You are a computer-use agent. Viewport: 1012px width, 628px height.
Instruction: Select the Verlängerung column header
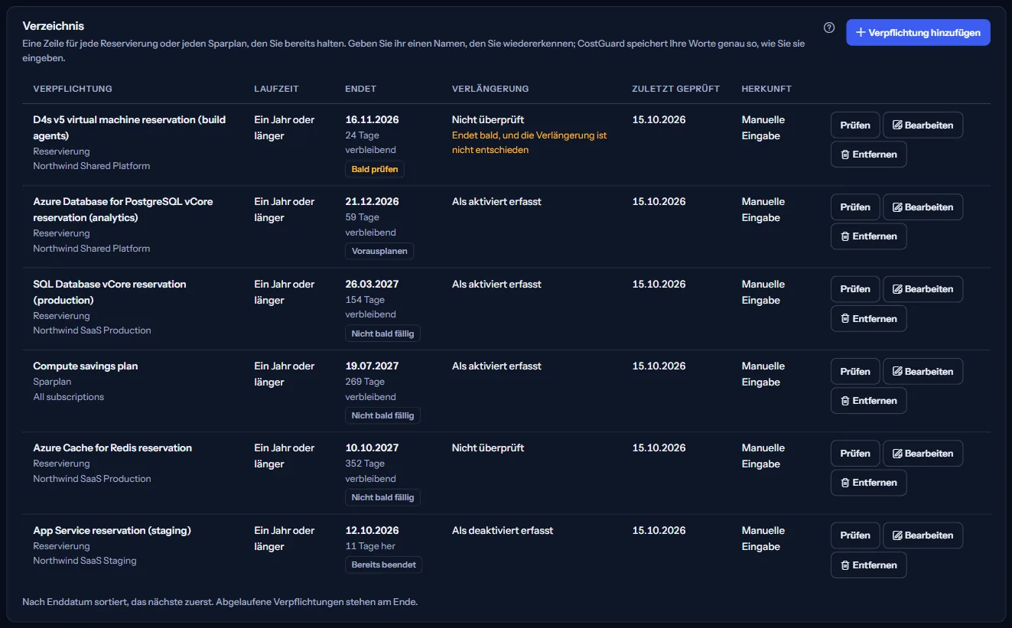point(490,89)
